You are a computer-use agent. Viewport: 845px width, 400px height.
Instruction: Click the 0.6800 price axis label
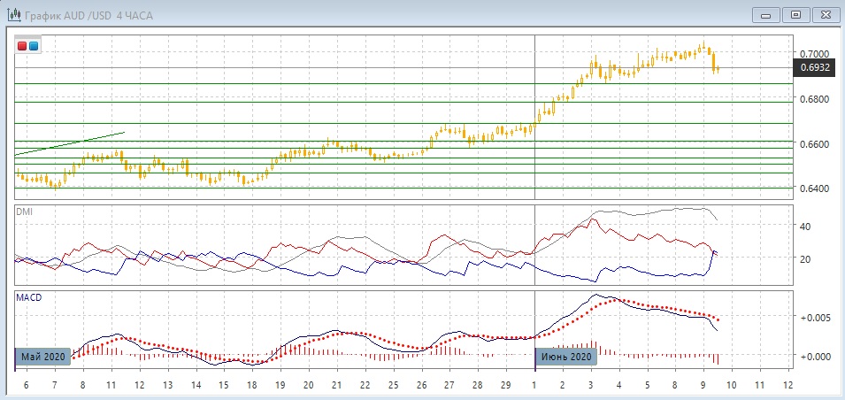click(x=814, y=99)
